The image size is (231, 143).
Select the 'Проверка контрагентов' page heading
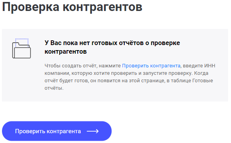72,7
